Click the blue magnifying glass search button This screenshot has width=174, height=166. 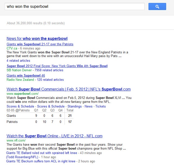[157, 7]
